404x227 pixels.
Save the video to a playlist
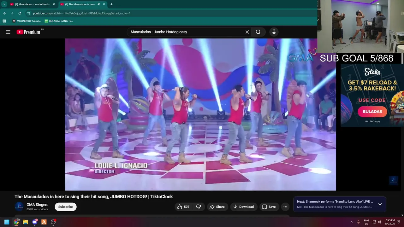pos(269,207)
